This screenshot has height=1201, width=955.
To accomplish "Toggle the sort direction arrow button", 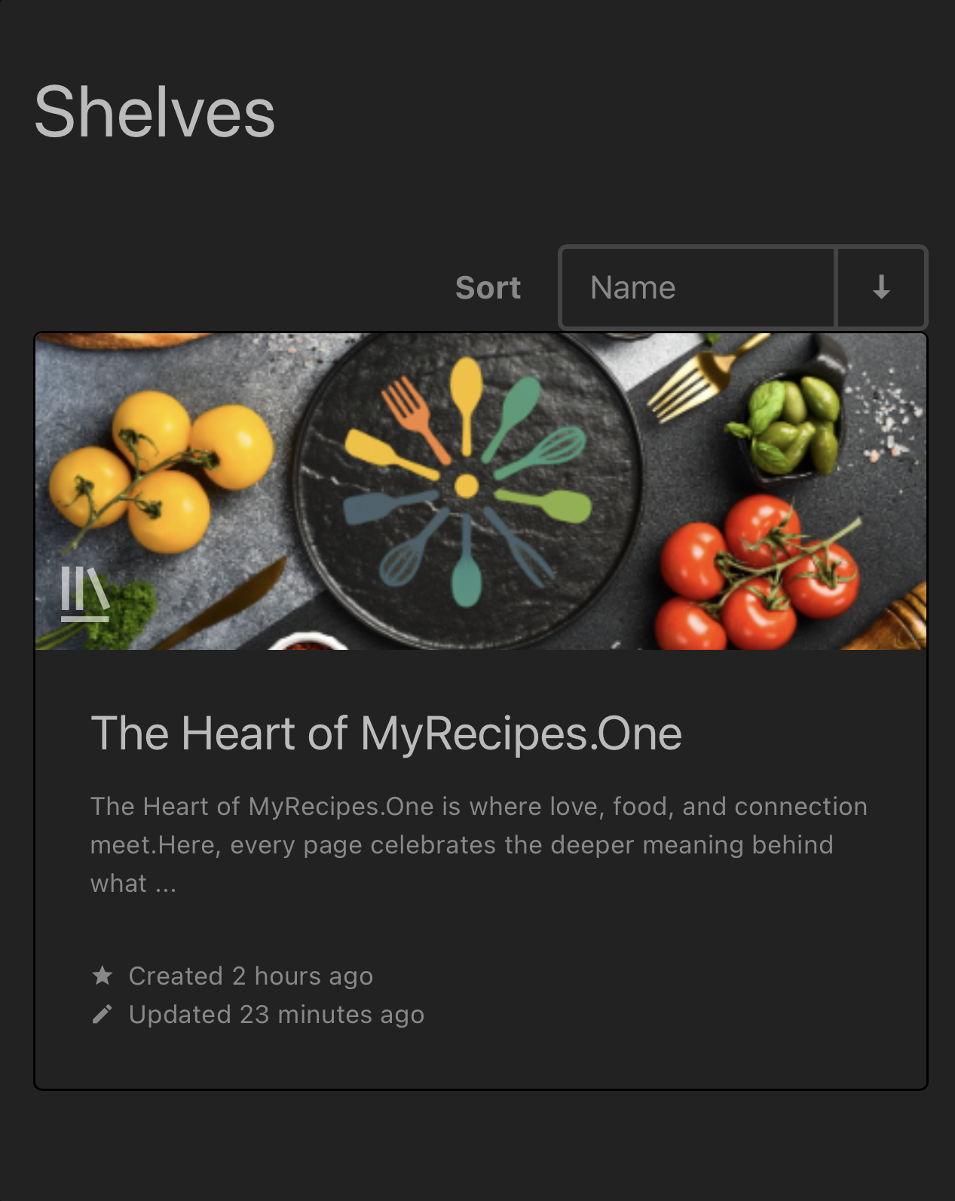I will (881, 287).
